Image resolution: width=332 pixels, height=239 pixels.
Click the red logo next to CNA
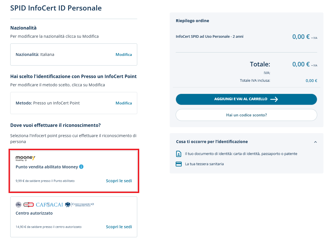pos(28,205)
